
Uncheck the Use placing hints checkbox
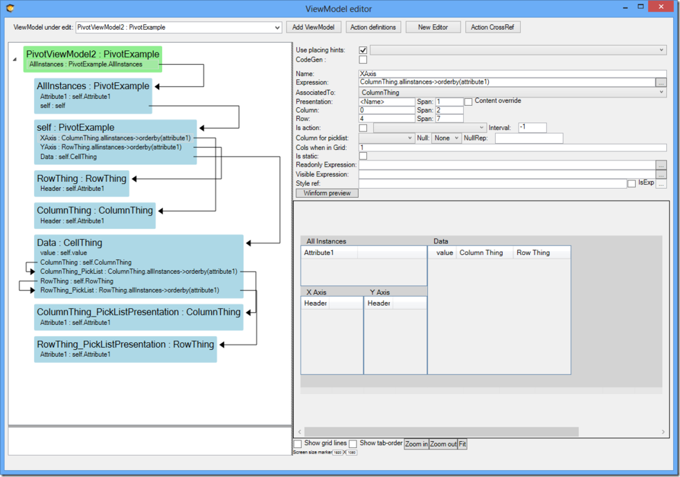(361, 50)
